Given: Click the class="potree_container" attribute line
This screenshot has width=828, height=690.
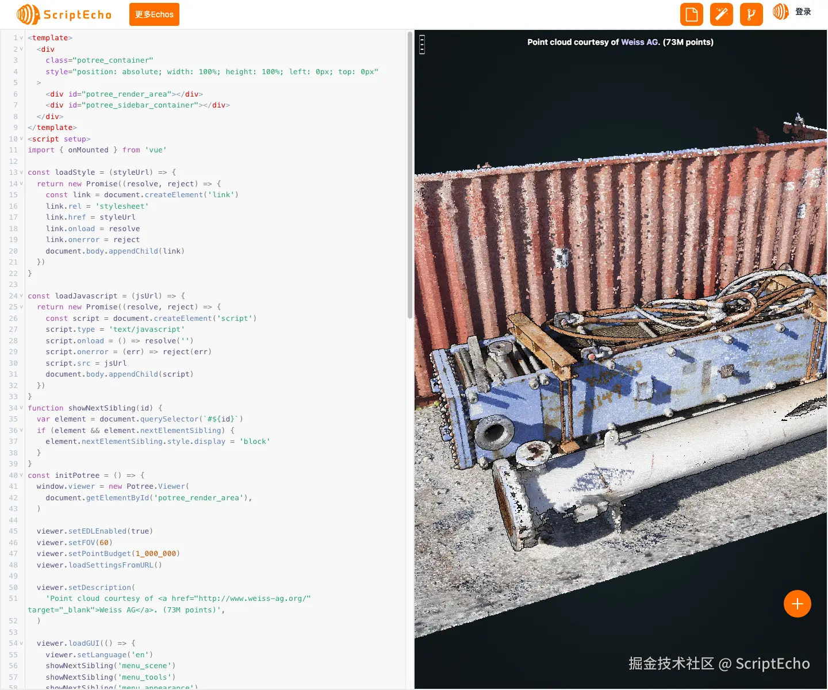Looking at the screenshot, I should coord(99,60).
